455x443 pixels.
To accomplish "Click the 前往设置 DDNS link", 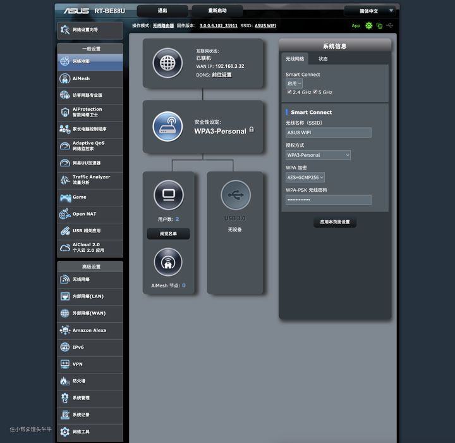I will pos(222,75).
